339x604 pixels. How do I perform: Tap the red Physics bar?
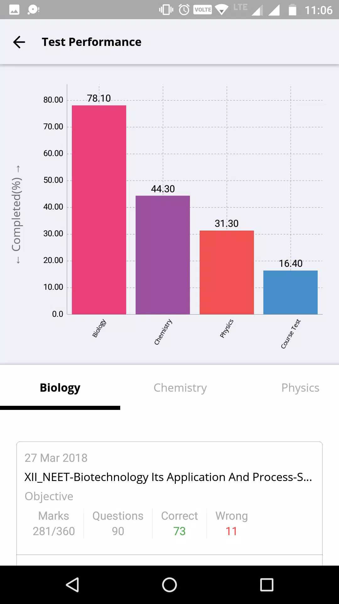pos(227,272)
